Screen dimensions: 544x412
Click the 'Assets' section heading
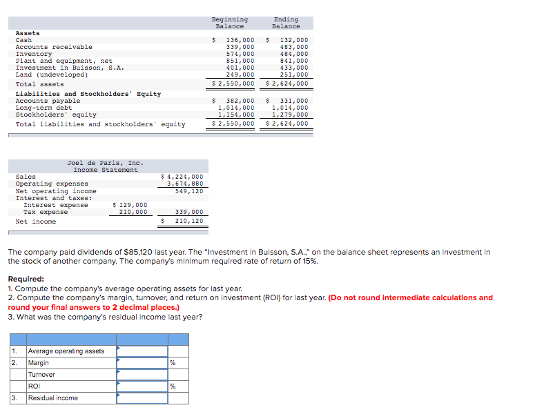click(x=28, y=33)
